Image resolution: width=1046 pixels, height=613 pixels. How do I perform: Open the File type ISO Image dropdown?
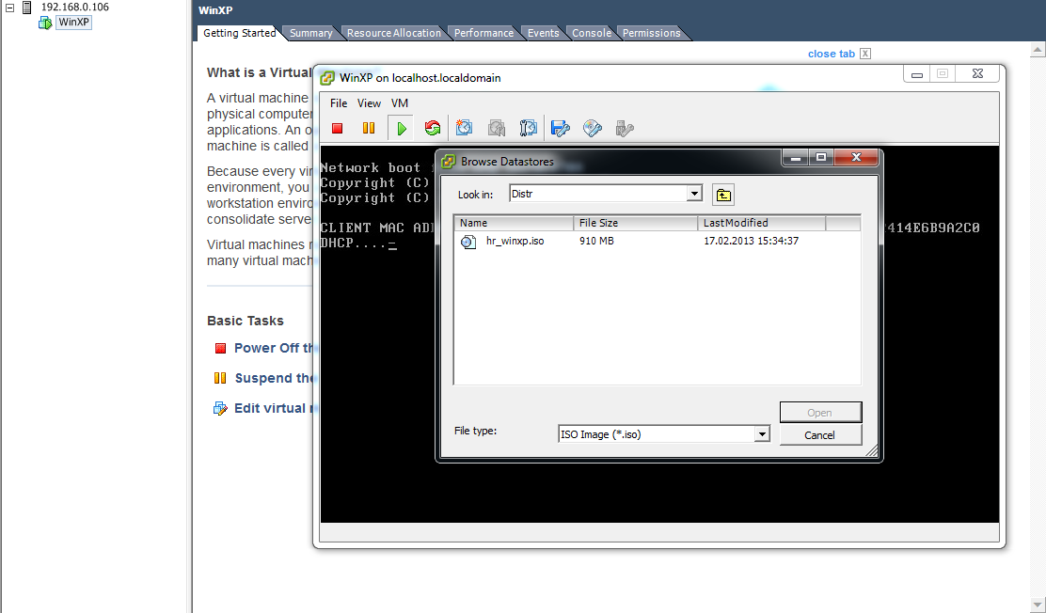point(762,434)
